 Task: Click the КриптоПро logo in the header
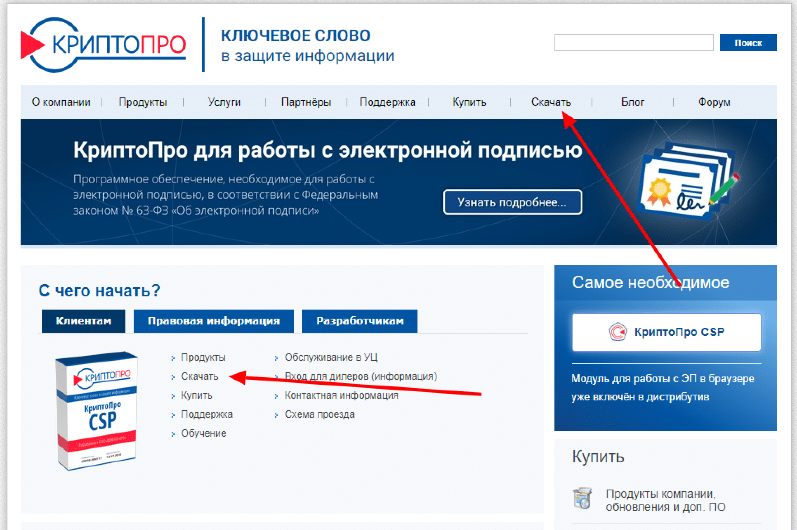tap(103, 44)
